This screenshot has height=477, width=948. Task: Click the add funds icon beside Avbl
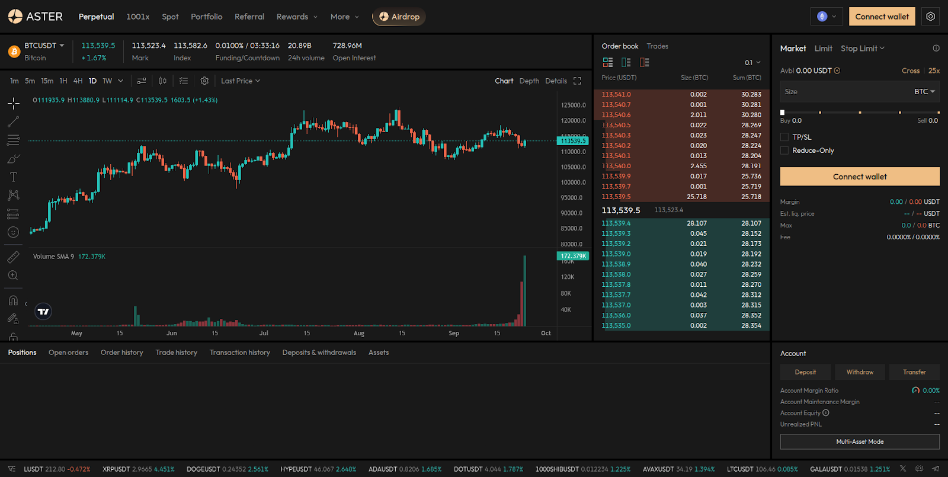point(837,71)
